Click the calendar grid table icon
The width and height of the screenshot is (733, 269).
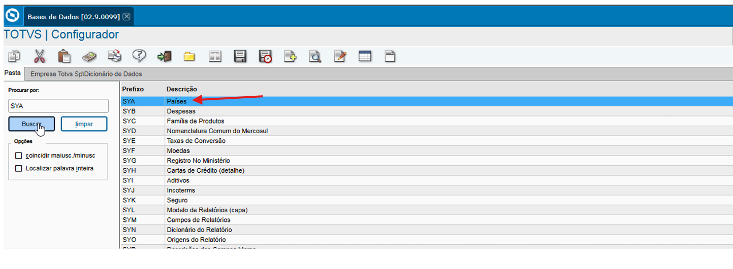(x=365, y=56)
